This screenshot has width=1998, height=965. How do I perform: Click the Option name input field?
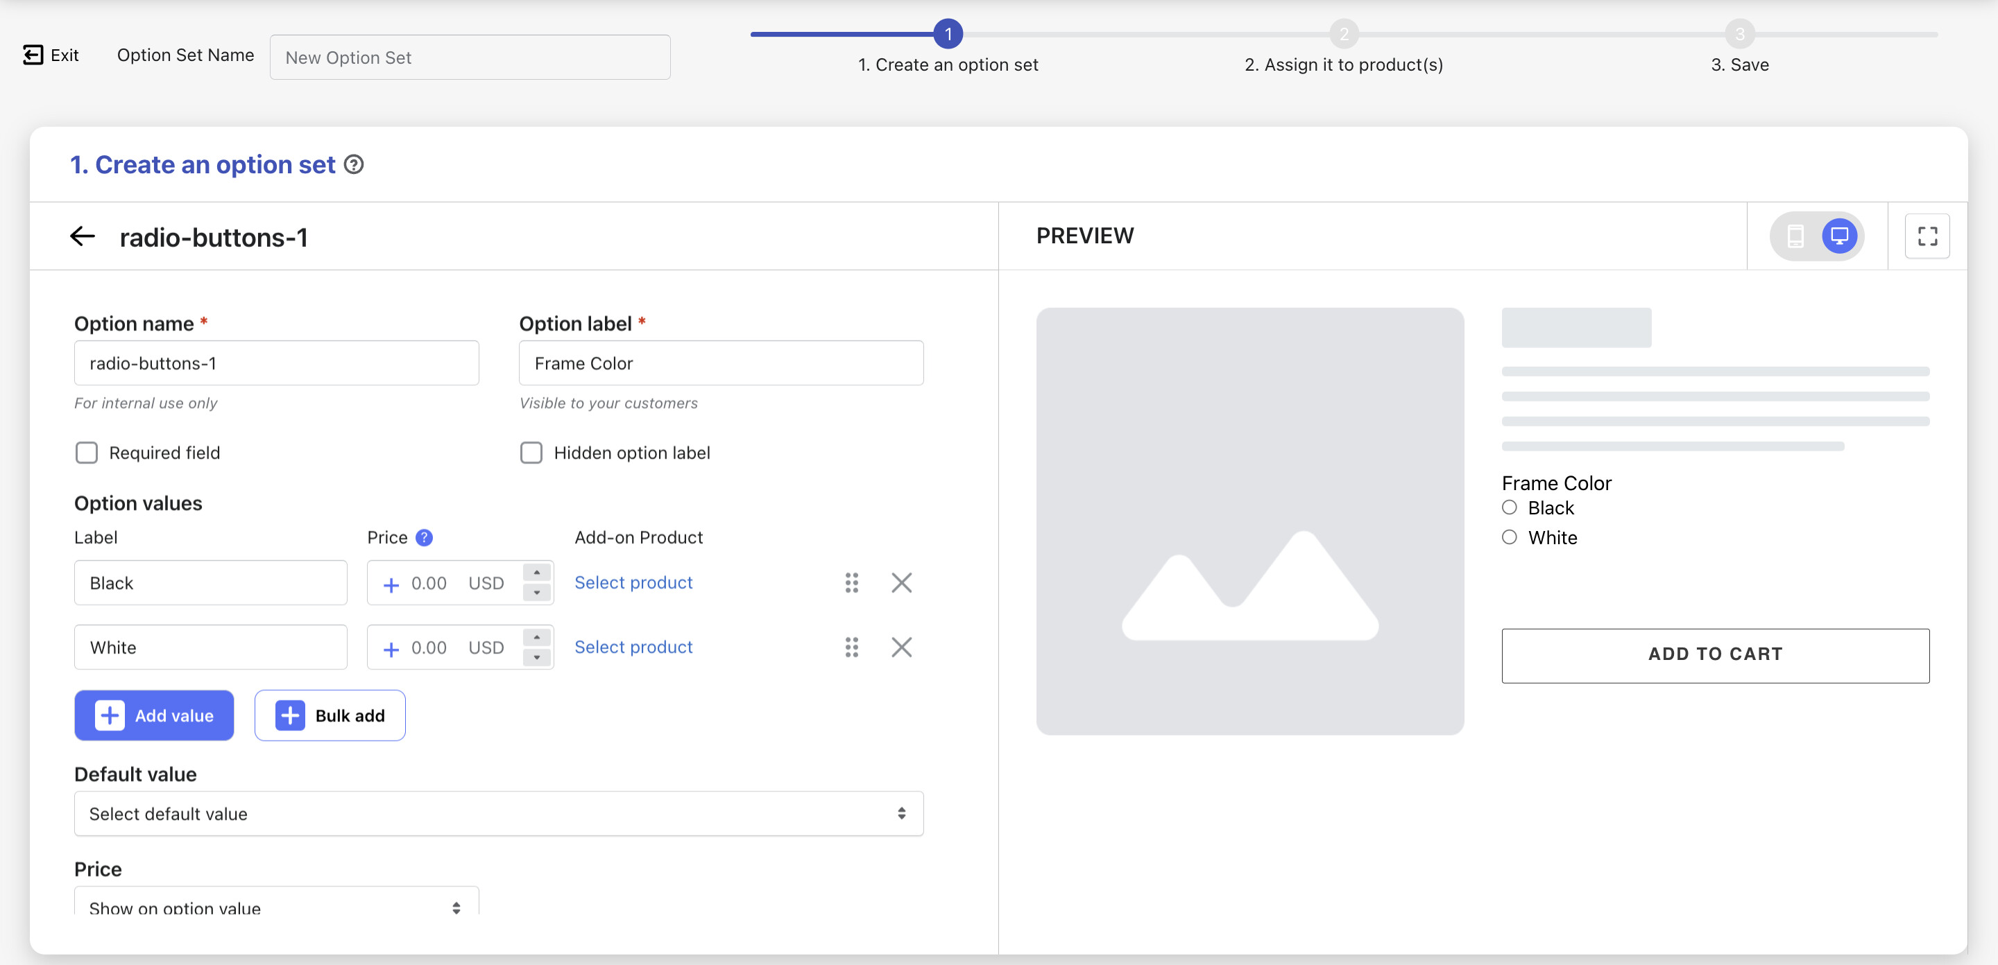click(276, 363)
